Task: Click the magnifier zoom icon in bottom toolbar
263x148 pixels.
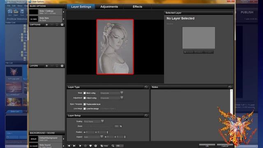Action: coord(113,146)
